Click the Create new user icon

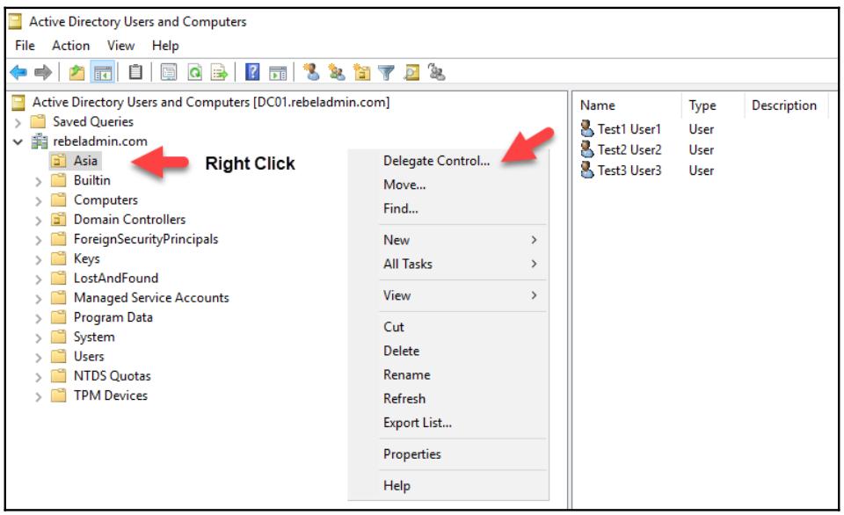coord(310,74)
